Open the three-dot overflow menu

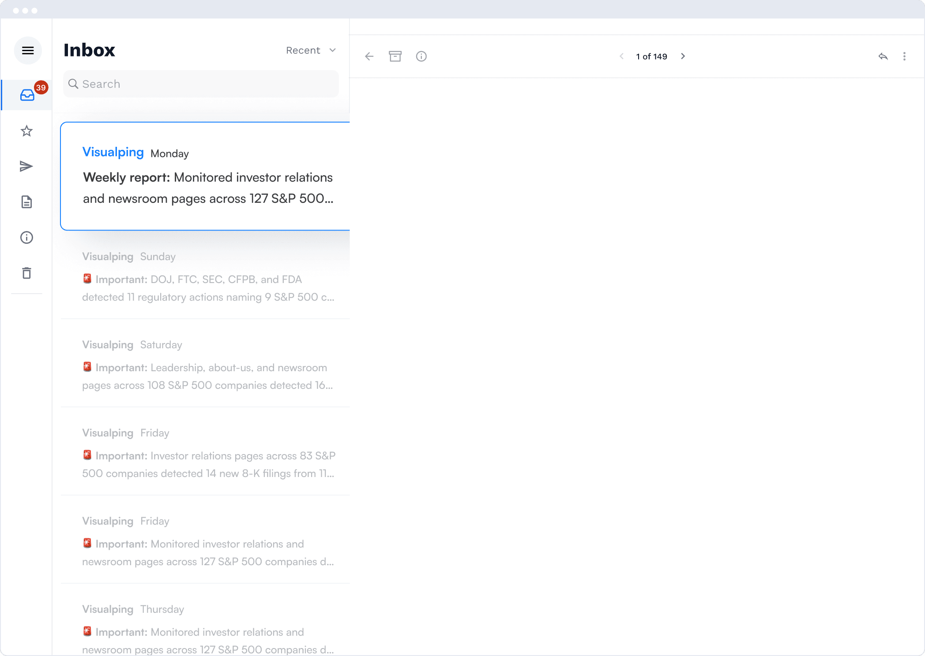904,56
